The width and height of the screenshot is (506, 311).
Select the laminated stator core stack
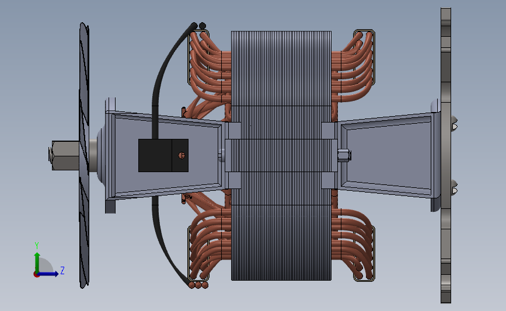pyautogui.click(x=281, y=155)
